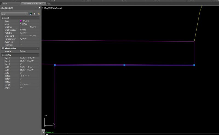
Task: Open the Transparency ByLayer field
Action: pyautogui.click(x=30, y=39)
